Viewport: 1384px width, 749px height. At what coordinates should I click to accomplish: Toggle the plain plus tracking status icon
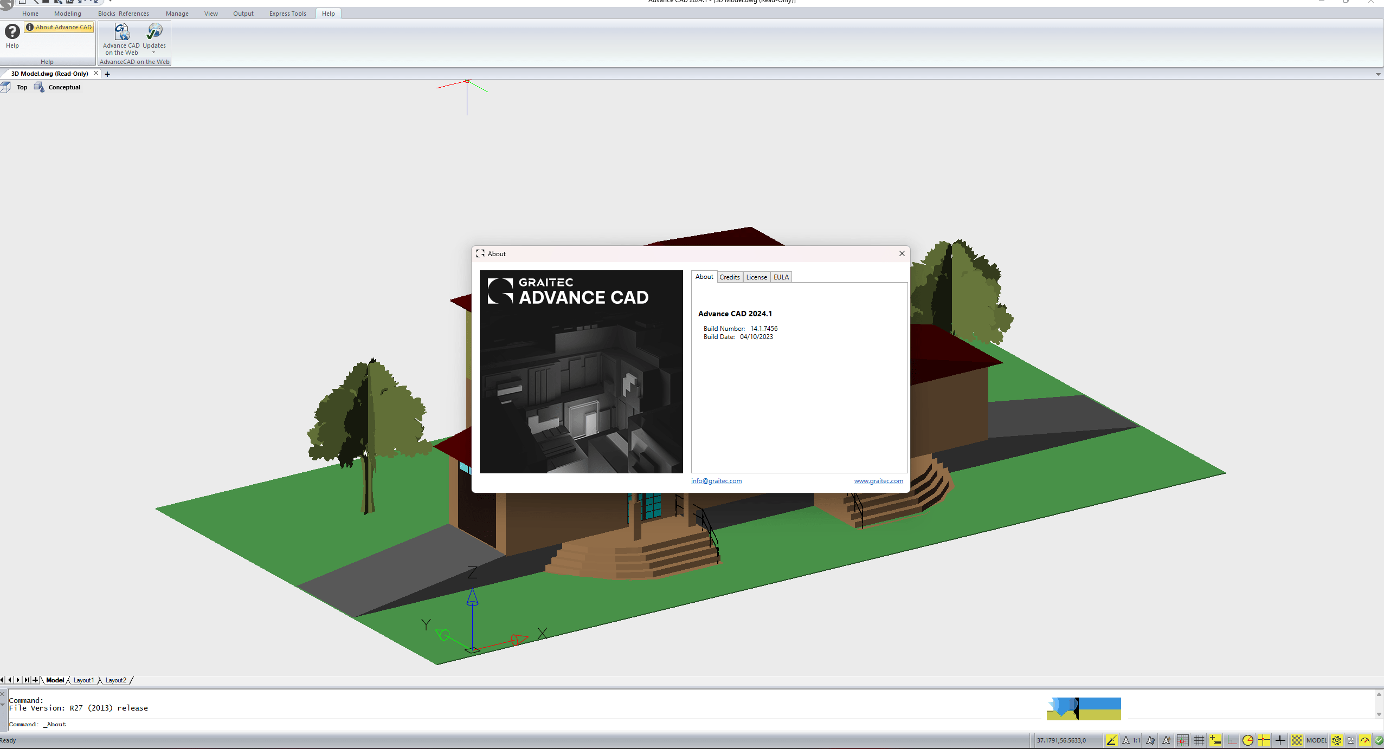[x=1280, y=740]
